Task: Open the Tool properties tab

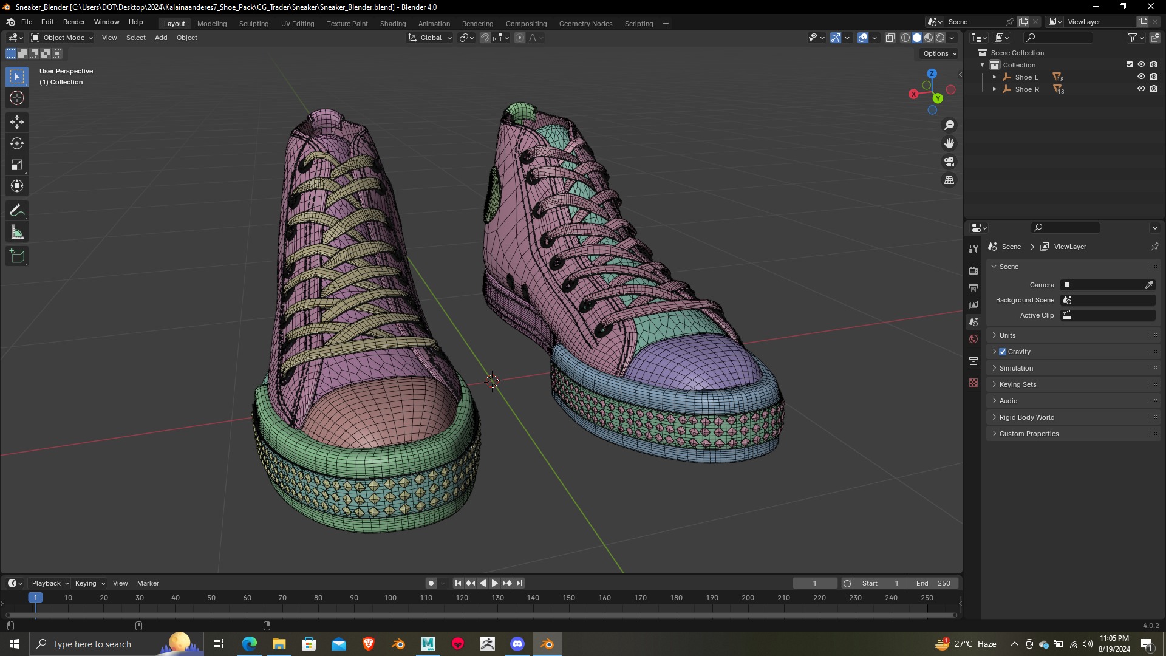Action: [973, 248]
